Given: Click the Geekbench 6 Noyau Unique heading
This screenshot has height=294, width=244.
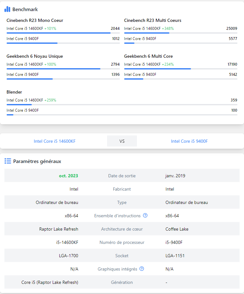Looking at the screenshot, I should click(x=35, y=56).
